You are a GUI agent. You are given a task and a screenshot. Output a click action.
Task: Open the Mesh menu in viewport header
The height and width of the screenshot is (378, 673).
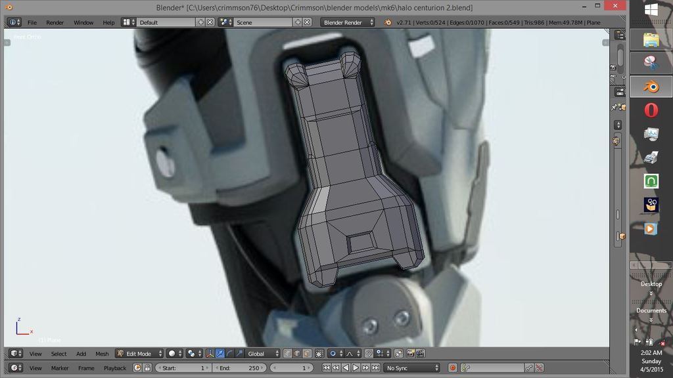click(102, 354)
